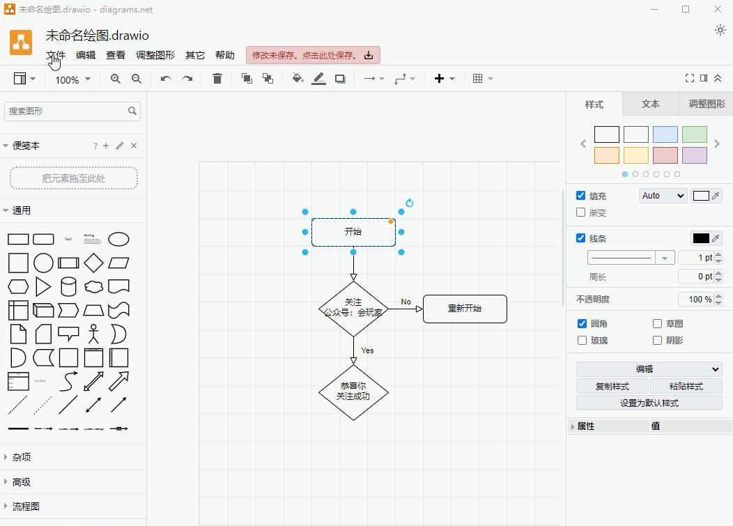Screen dimensions: 733x526
Task: Enable the 渐变 gradient checkbox
Action: [x=580, y=212]
